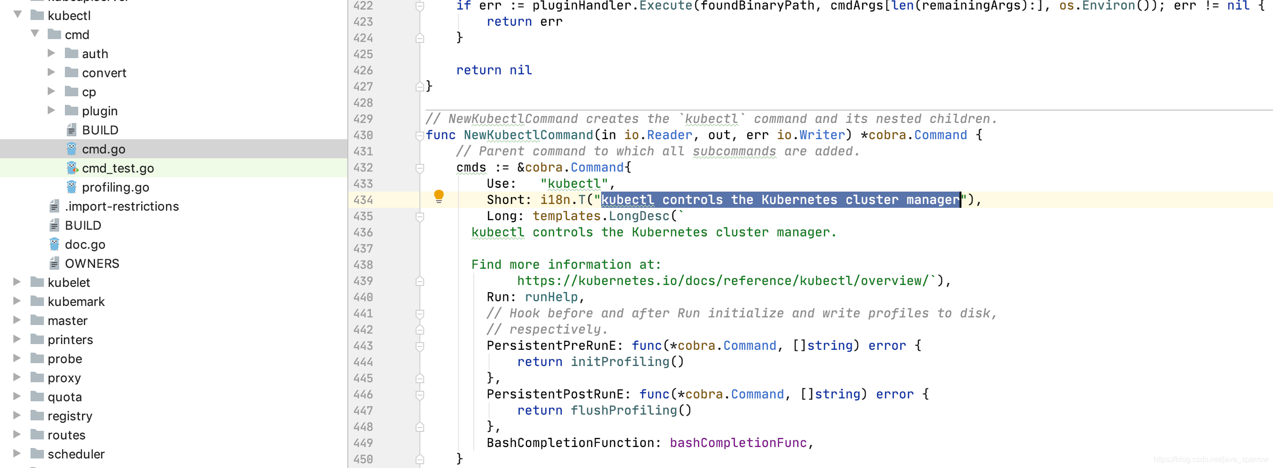This screenshot has width=1273, height=468.
Task: Click the kubelet folder icon
Action: click(37, 282)
